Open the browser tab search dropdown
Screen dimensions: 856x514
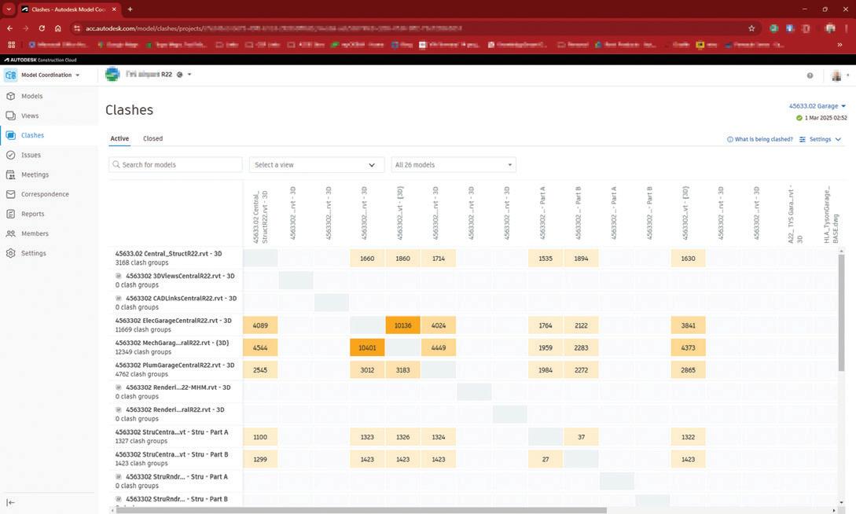(x=9, y=9)
